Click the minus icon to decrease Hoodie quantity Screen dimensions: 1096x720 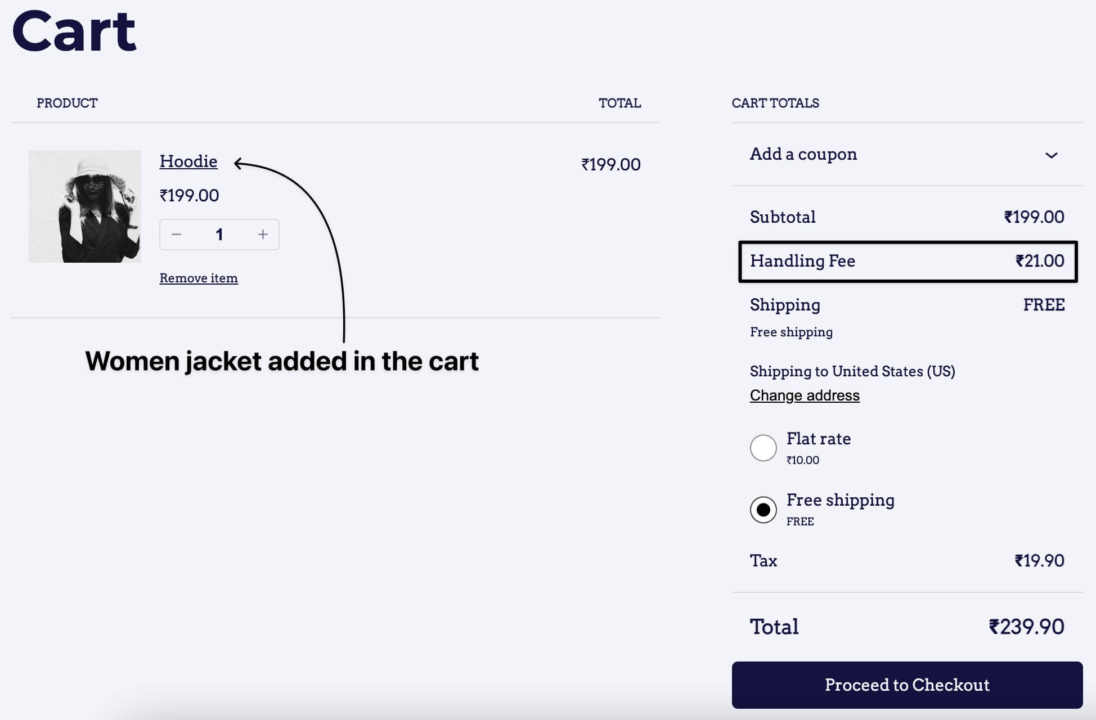(177, 235)
